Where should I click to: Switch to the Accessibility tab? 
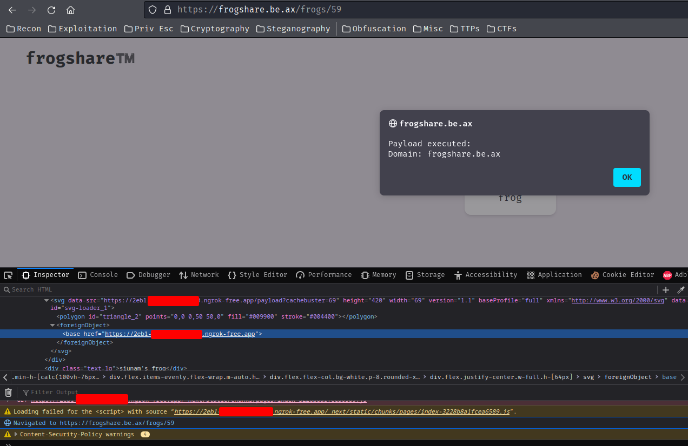coord(486,275)
